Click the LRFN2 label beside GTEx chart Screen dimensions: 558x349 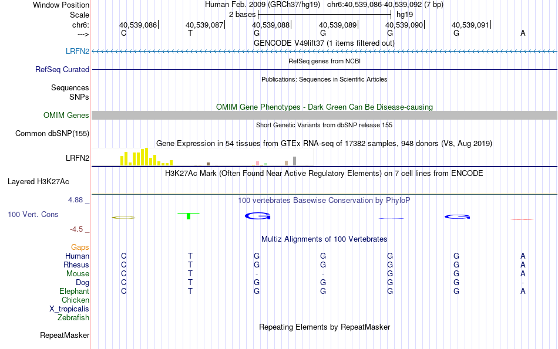(x=77, y=158)
